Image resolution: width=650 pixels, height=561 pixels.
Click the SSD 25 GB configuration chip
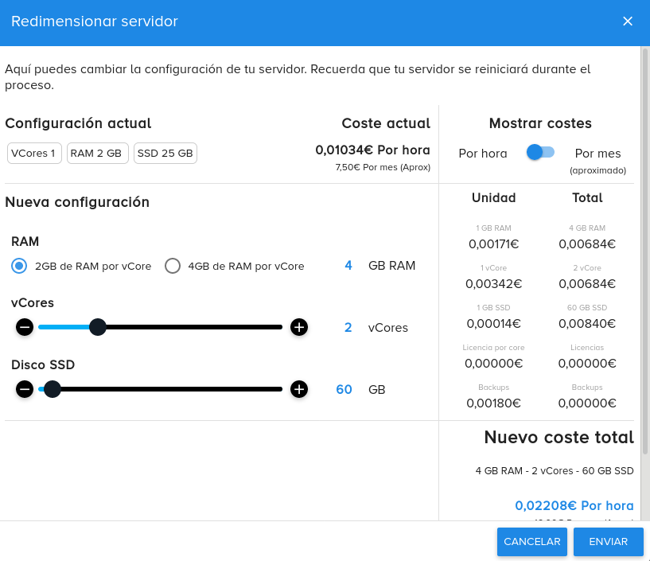click(x=165, y=154)
